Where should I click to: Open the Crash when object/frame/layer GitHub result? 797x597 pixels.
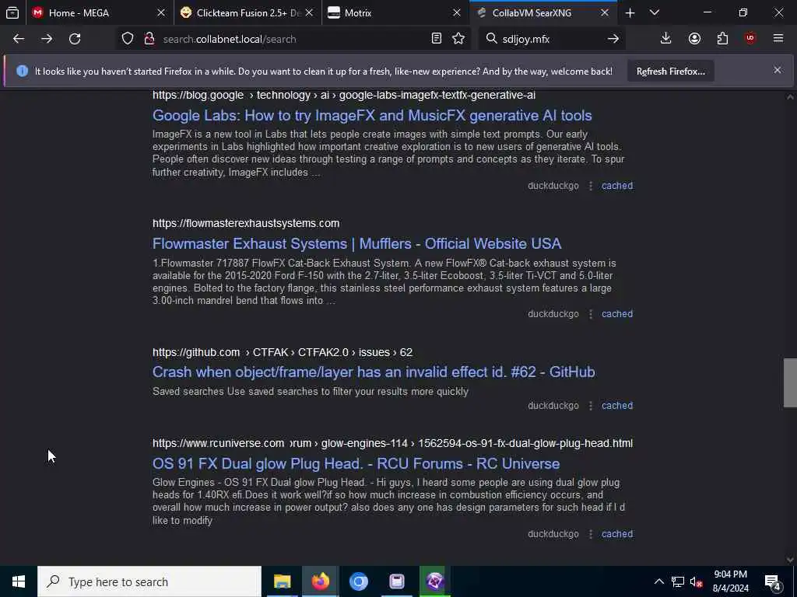[x=374, y=372]
